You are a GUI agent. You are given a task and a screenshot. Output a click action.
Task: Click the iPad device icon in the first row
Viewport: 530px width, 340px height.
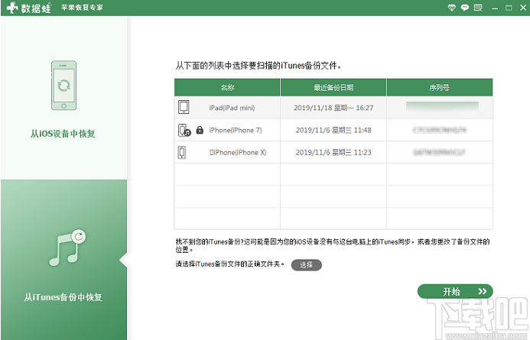[x=184, y=107]
